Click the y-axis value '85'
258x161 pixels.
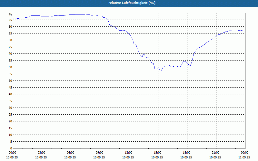point(10,33)
